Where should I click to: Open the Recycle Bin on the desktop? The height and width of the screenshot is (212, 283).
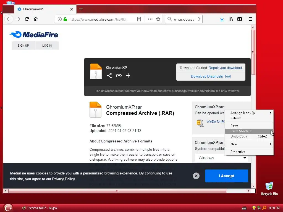(269, 189)
